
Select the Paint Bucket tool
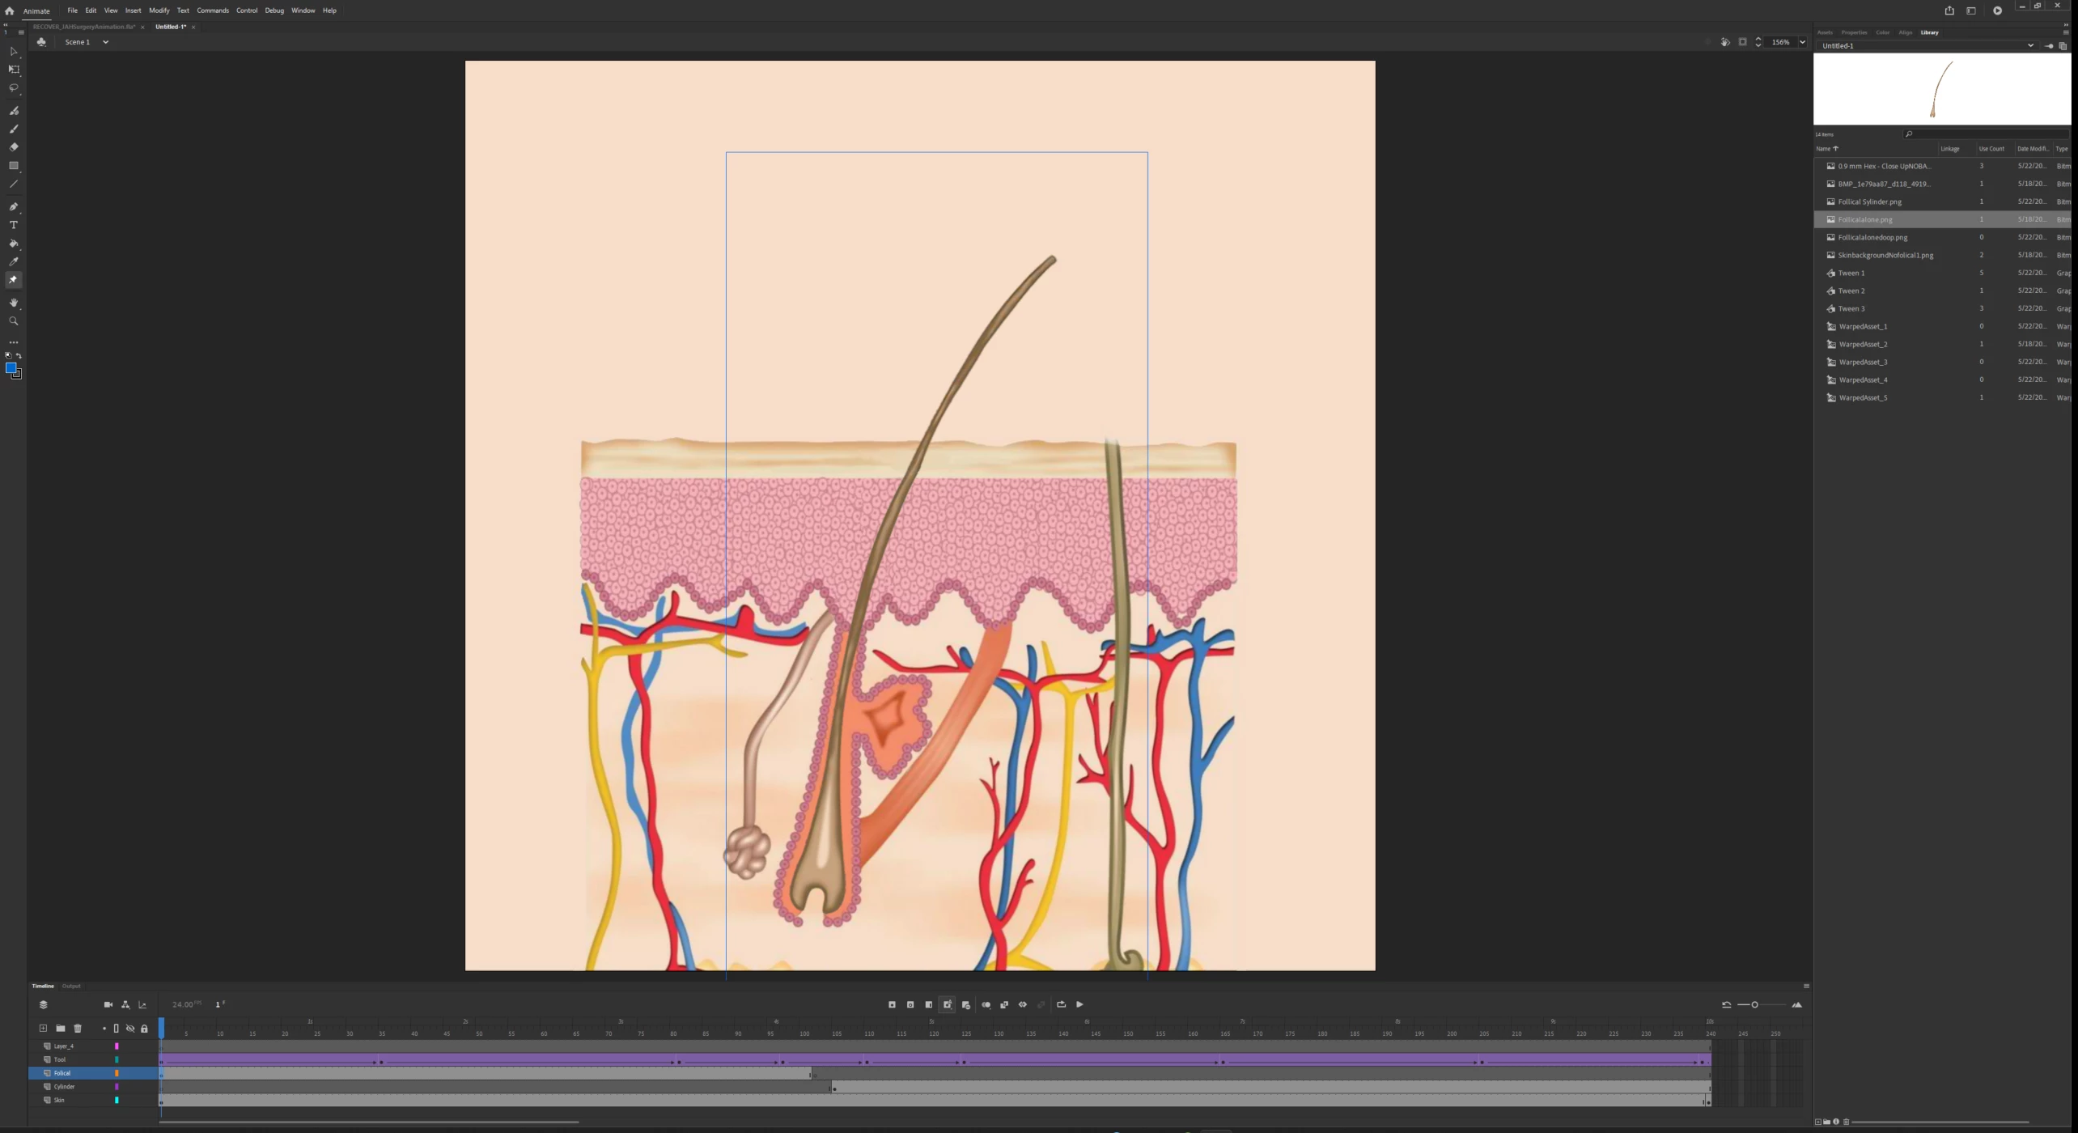pyautogui.click(x=13, y=244)
